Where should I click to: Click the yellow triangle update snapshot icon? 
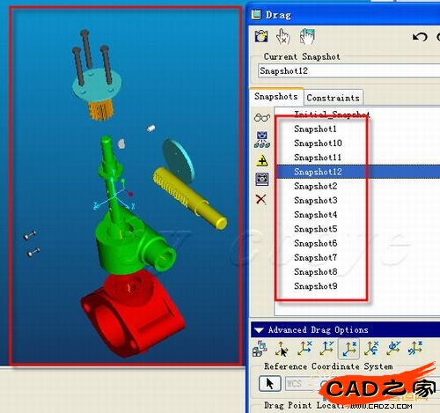(262, 160)
